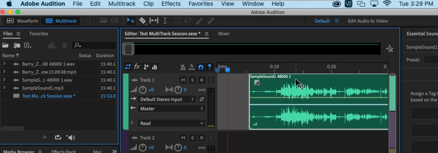Switch to the Mixer tab

click(224, 34)
